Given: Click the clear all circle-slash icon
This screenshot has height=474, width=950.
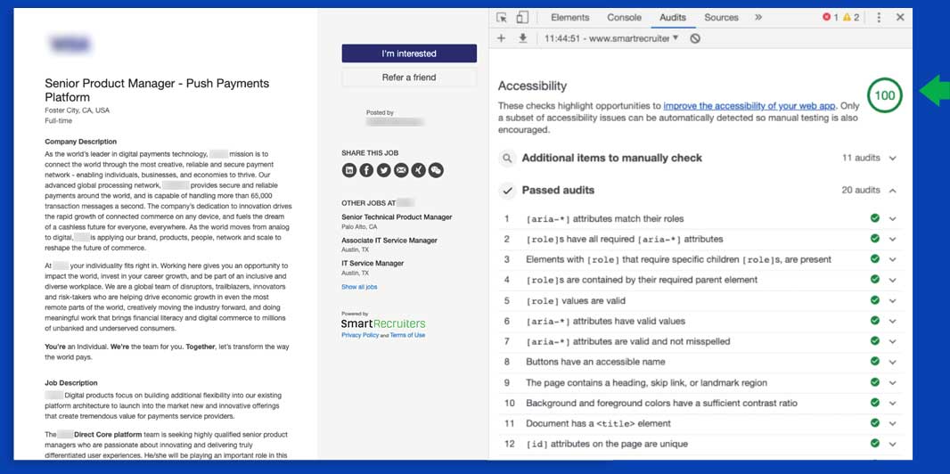Looking at the screenshot, I should pyautogui.click(x=695, y=39).
